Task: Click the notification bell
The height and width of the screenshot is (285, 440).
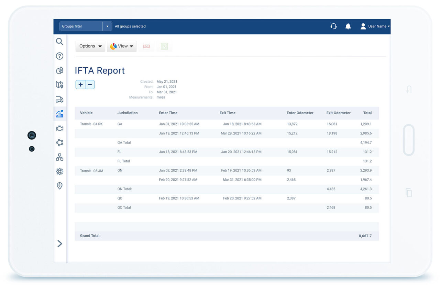Action: pos(348,26)
